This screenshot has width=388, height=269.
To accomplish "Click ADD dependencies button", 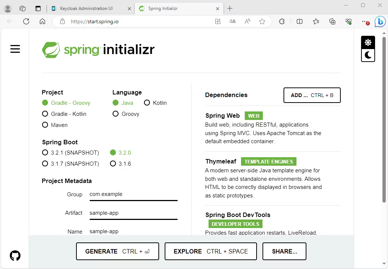I will point(312,95).
